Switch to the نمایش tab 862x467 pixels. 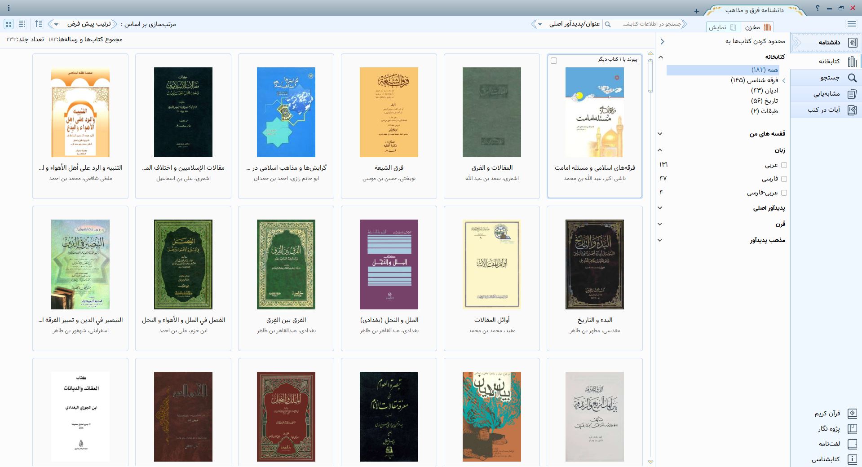coord(723,27)
